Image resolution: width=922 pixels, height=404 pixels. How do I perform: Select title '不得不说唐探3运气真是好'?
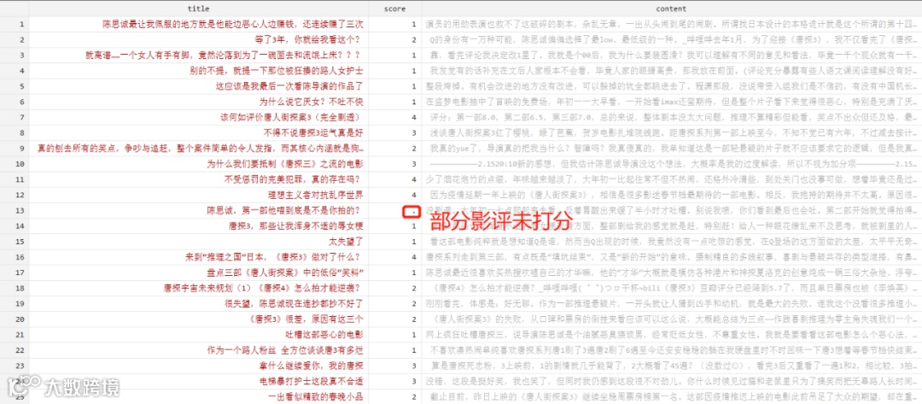point(314,133)
